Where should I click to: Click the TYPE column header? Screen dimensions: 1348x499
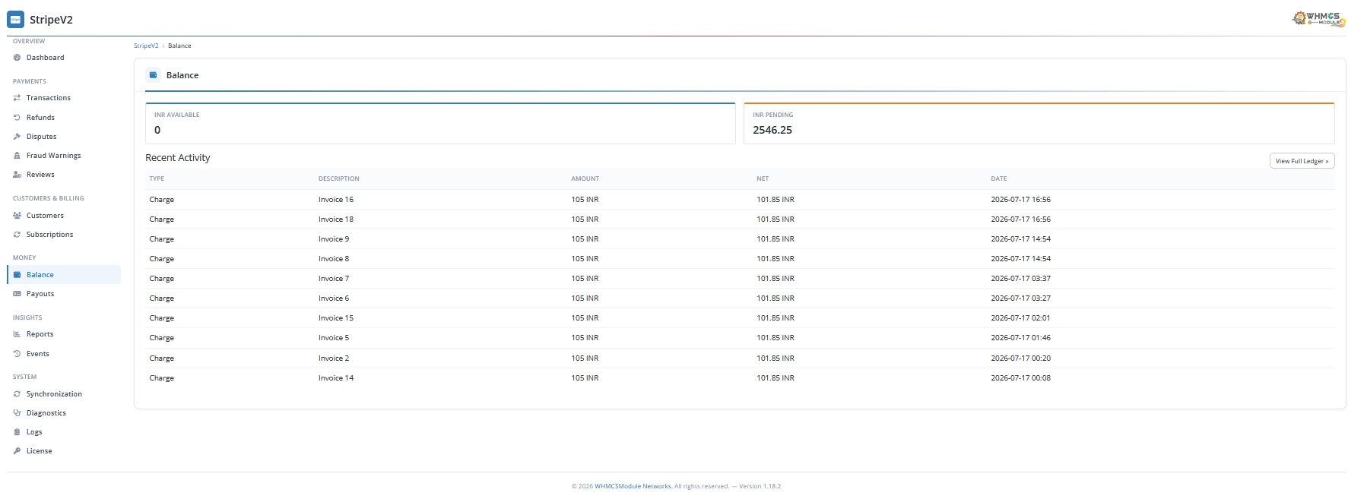click(x=157, y=178)
